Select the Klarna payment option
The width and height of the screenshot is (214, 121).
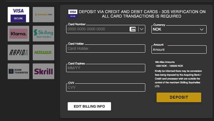pos(18,34)
